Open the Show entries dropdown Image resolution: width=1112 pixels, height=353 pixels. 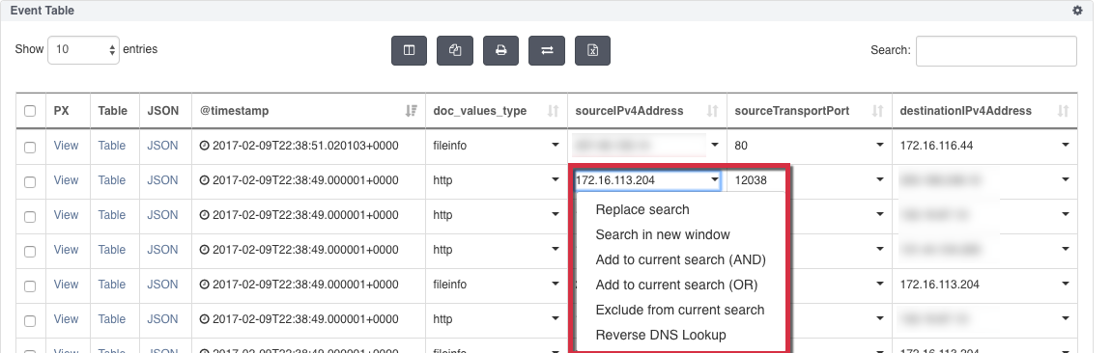(x=84, y=49)
